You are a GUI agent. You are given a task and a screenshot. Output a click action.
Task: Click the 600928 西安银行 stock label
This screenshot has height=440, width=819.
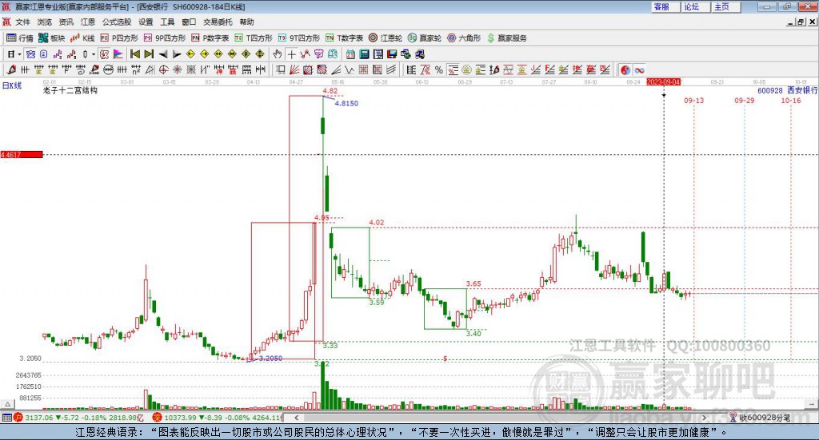[x=787, y=90]
